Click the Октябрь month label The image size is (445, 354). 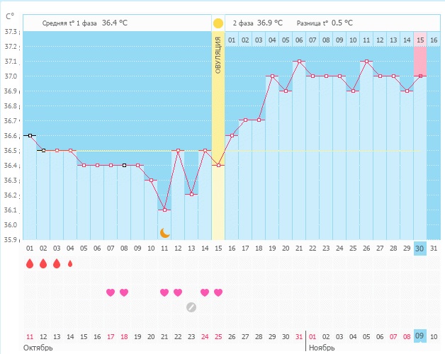[x=39, y=348]
